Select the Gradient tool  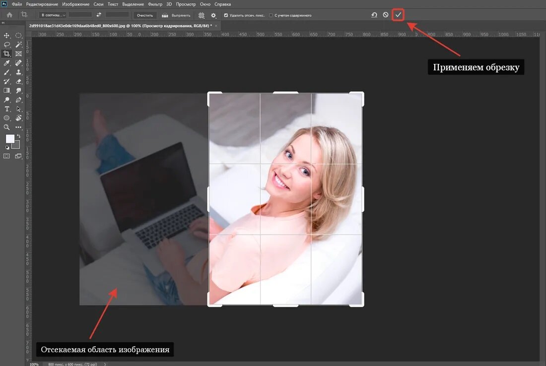(x=6, y=90)
